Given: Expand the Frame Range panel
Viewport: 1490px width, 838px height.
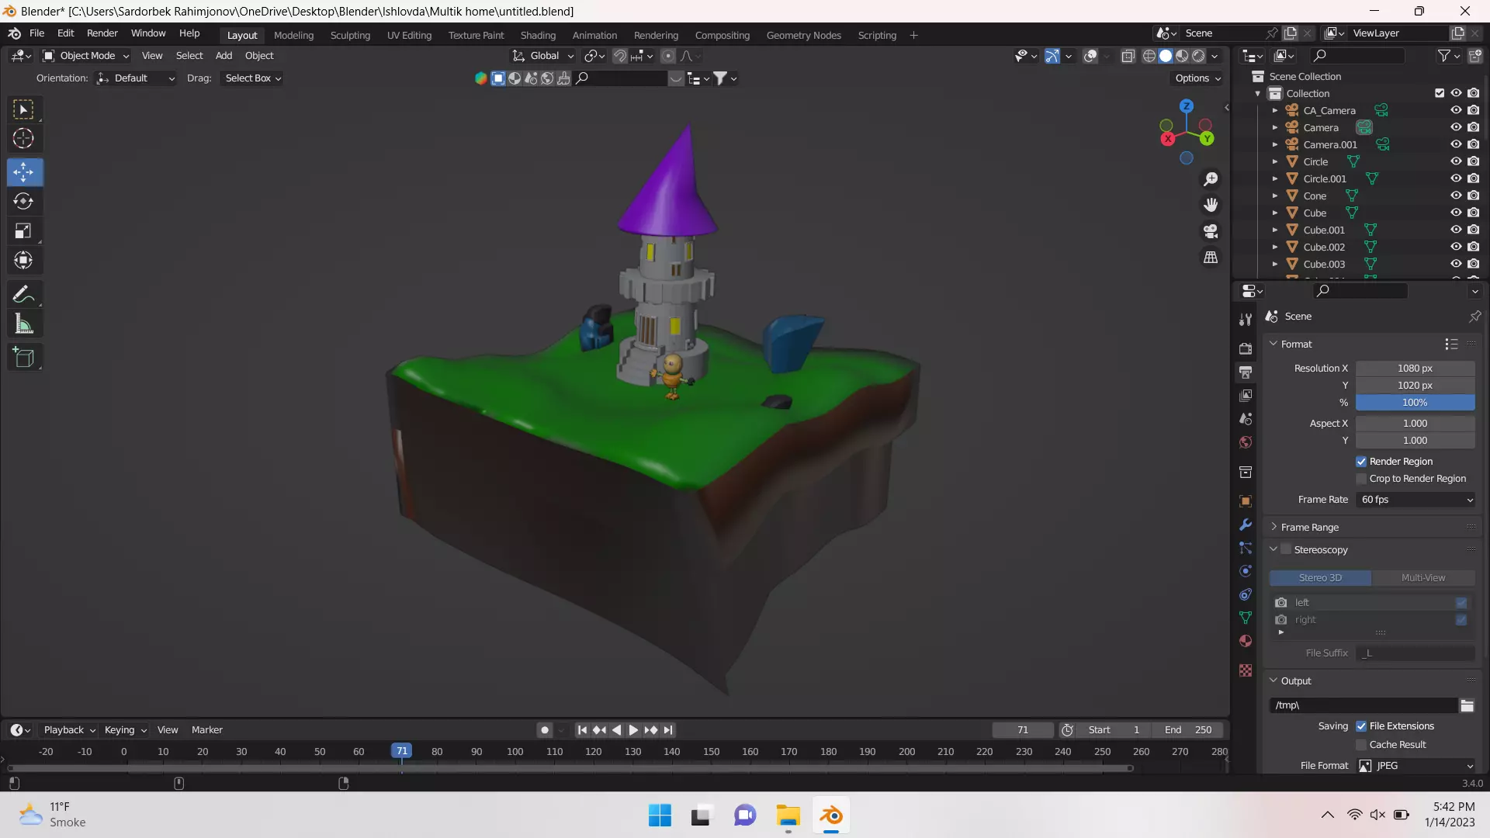Looking at the screenshot, I should coord(1310,527).
